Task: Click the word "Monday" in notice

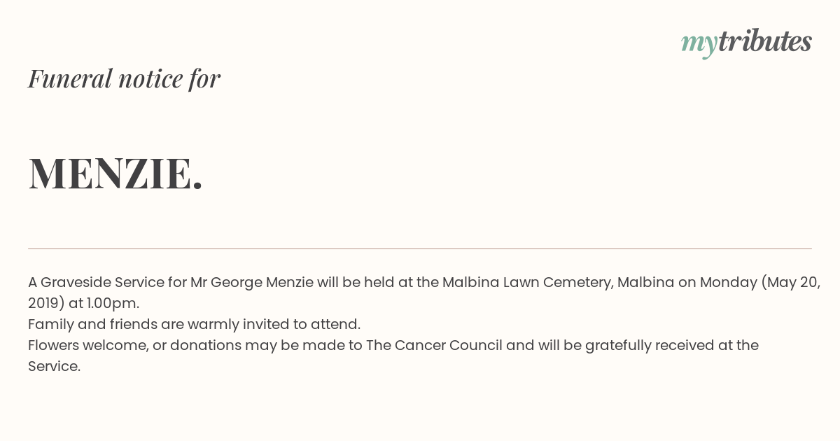Action: 729,282
